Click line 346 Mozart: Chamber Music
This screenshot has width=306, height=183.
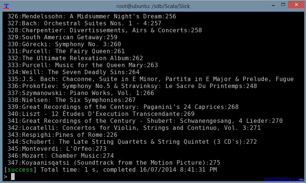[x=61, y=156]
